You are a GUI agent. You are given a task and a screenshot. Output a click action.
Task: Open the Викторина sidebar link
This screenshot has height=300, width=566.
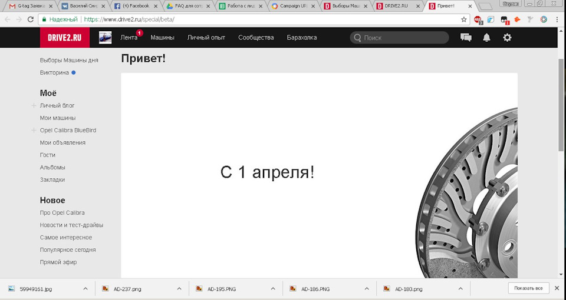[54, 72]
